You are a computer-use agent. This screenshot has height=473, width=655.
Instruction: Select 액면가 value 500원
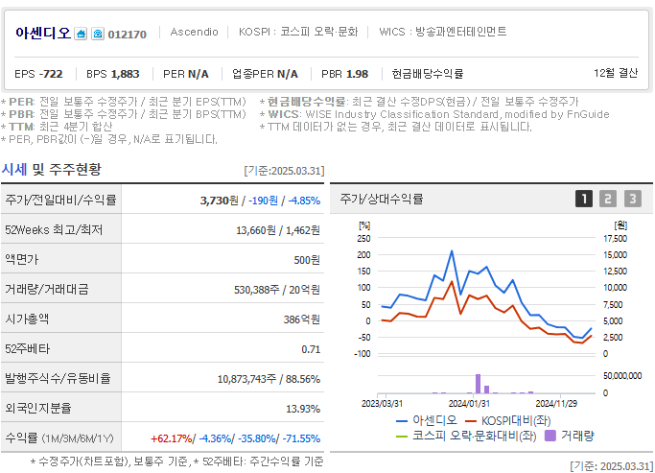click(307, 260)
